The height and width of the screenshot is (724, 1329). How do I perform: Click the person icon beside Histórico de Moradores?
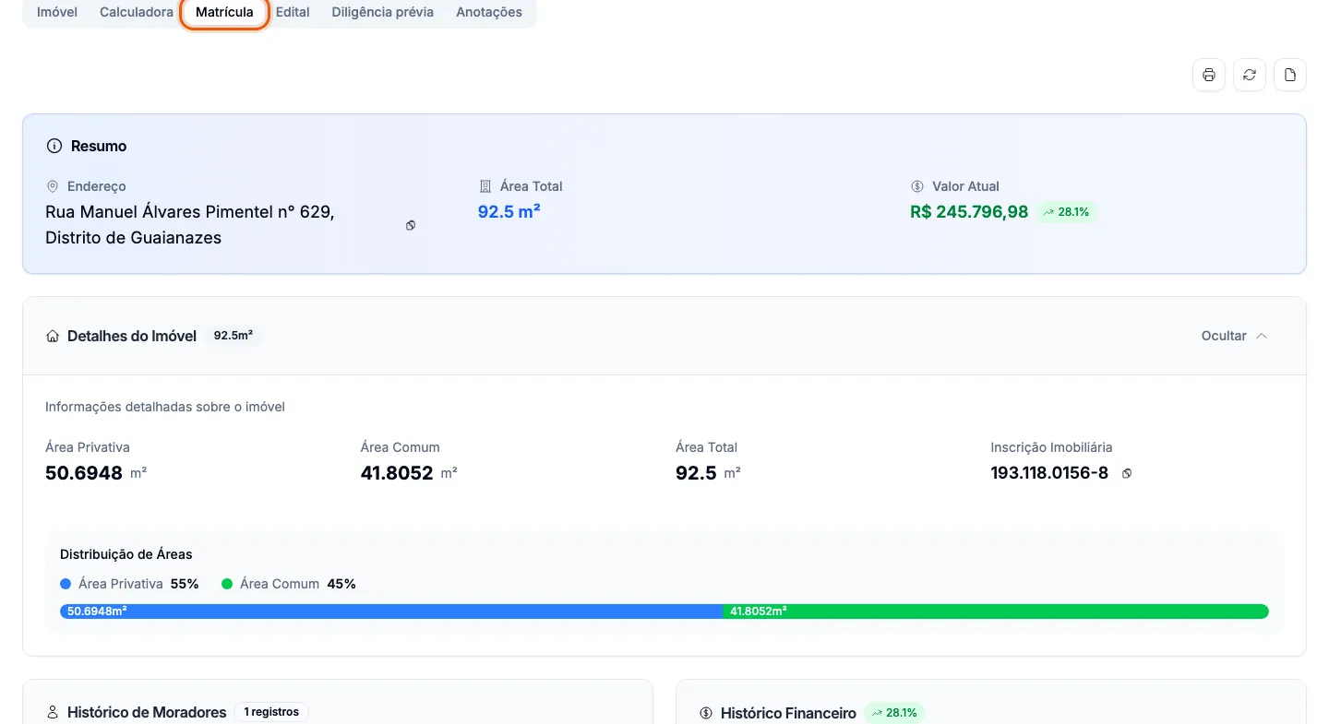point(53,713)
